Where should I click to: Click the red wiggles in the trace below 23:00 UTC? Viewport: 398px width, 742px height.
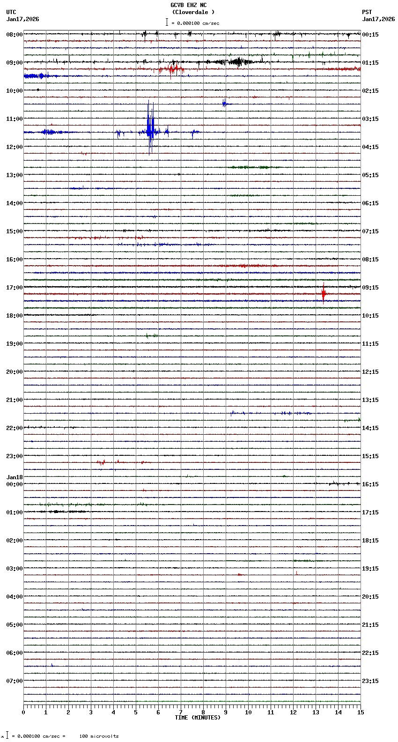coord(102,462)
